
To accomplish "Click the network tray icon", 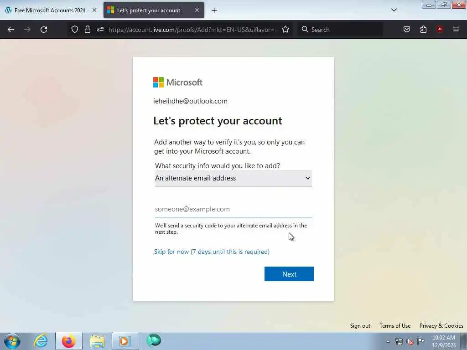I will coord(399,341).
